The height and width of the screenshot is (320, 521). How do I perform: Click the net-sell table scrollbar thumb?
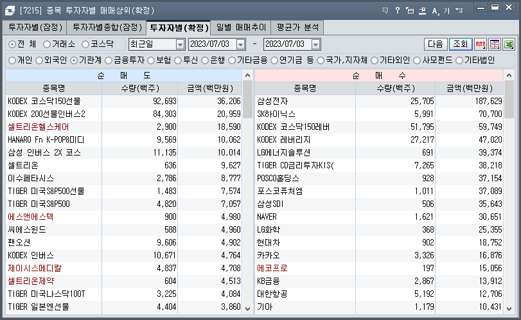point(247,100)
